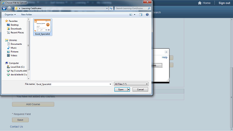Open recent locations dropdown beside Forward arrow
Viewport: 233px width, 131px height.
pos(13,8)
